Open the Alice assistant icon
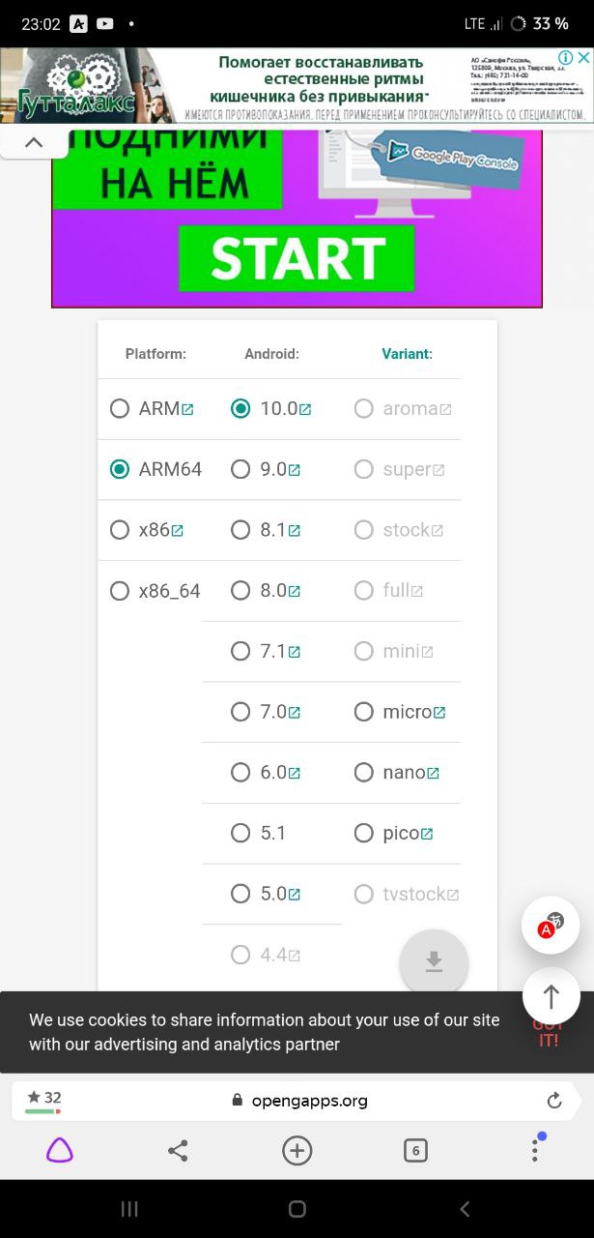 click(60, 1150)
